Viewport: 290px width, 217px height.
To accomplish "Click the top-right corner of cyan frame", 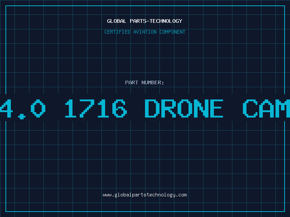I will tap(285, 6).
